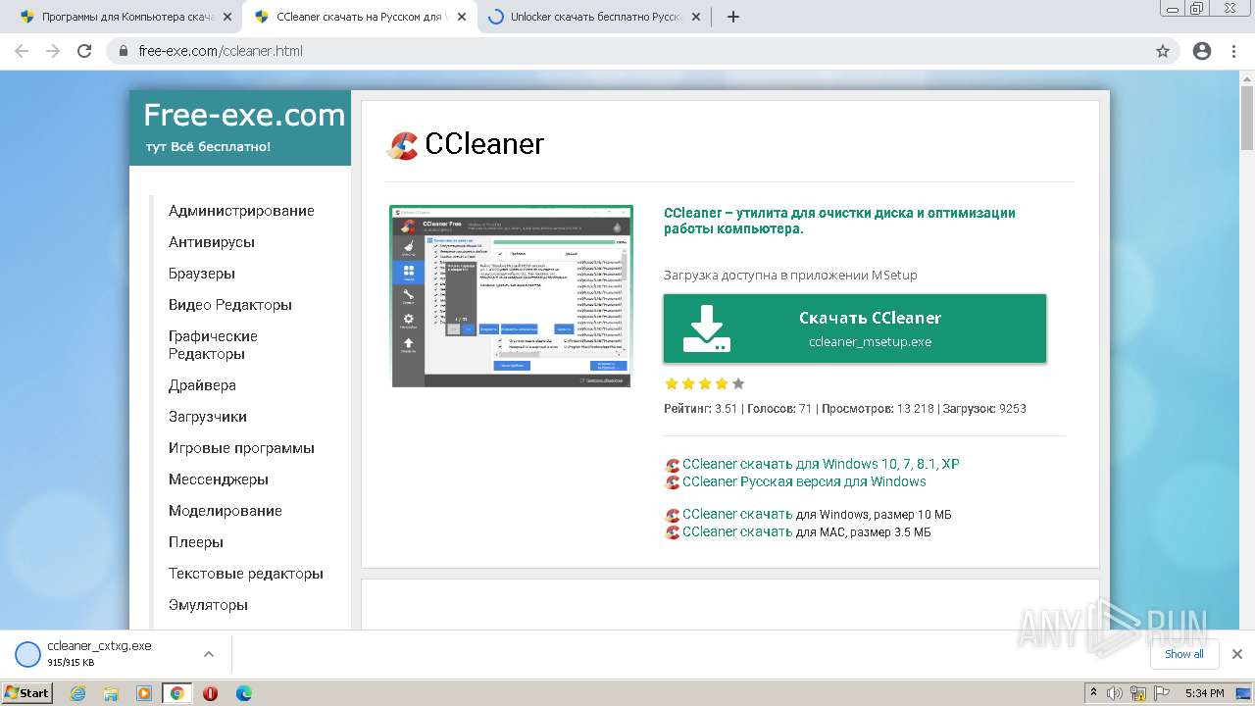Click the action center flag tray icon
This screenshot has width=1255, height=706.
[x=1162, y=693]
